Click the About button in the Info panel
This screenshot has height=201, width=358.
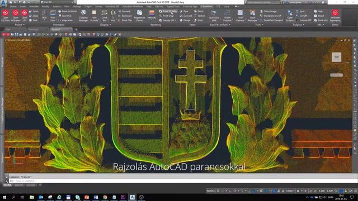point(319,16)
